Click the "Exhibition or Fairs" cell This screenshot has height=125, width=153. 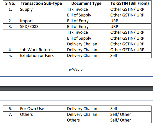[x=37, y=55]
